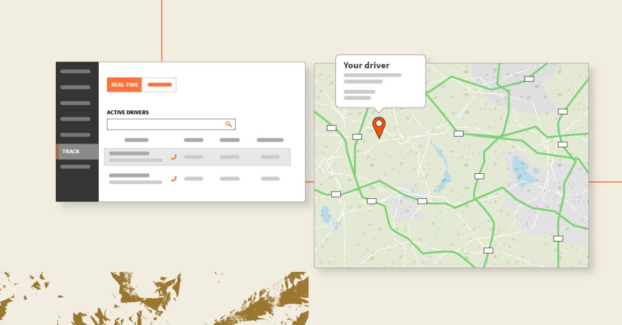Click road marker at map bottom
Viewport: 622px width, 325px height.
pyautogui.click(x=489, y=250)
